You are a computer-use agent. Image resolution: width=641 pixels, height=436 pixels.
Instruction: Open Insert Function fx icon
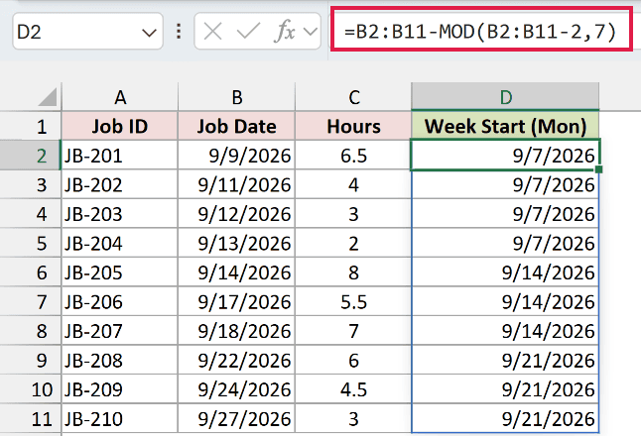click(285, 32)
